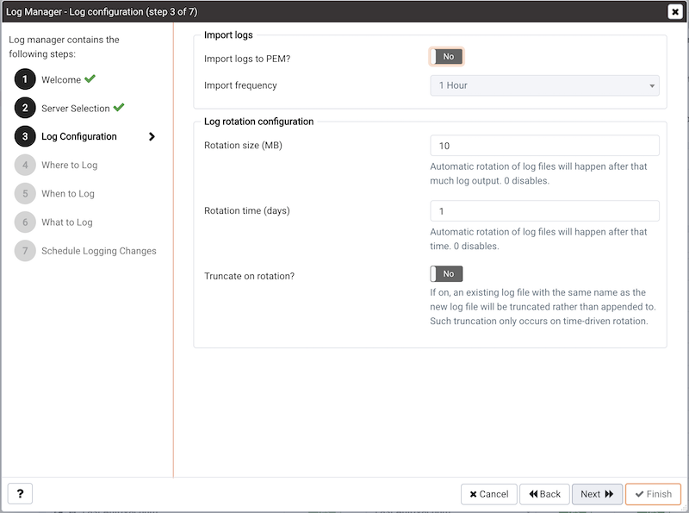The width and height of the screenshot is (689, 513).
Task: Click the What to Log step label
Action: pyautogui.click(x=67, y=222)
